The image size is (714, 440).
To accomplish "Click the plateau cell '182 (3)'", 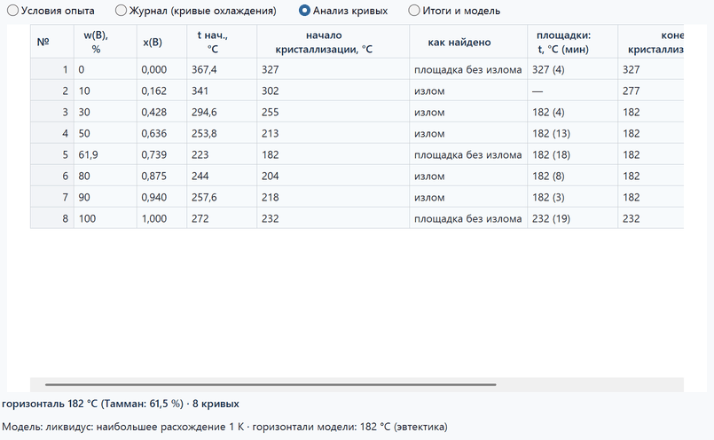I will [x=572, y=197].
